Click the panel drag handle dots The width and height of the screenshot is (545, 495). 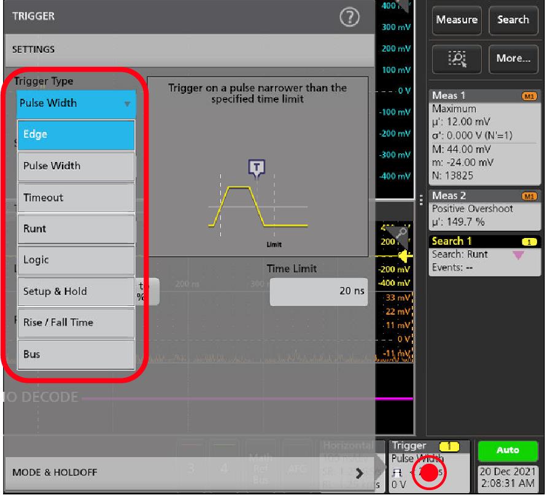point(421,199)
